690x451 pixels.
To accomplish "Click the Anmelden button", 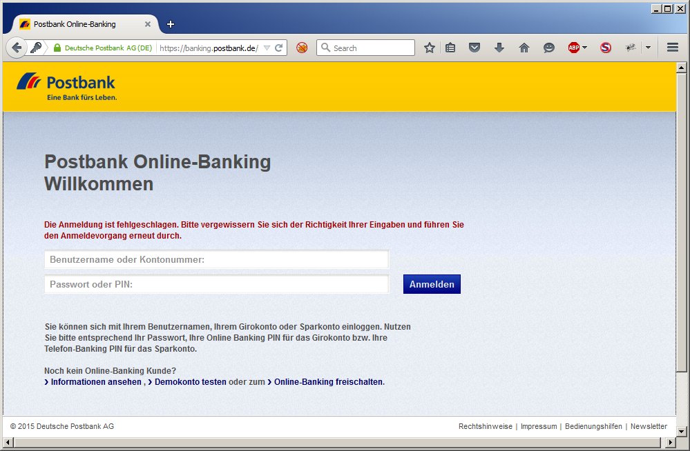I will pos(432,284).
